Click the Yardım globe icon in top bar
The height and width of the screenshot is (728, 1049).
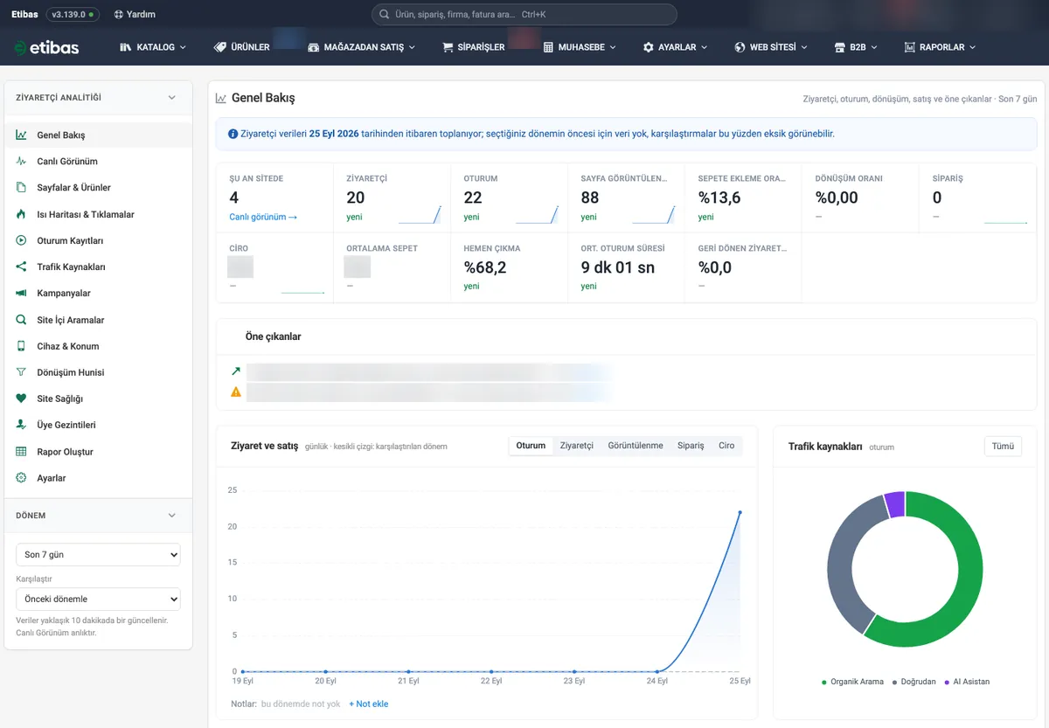click(119, 14)
